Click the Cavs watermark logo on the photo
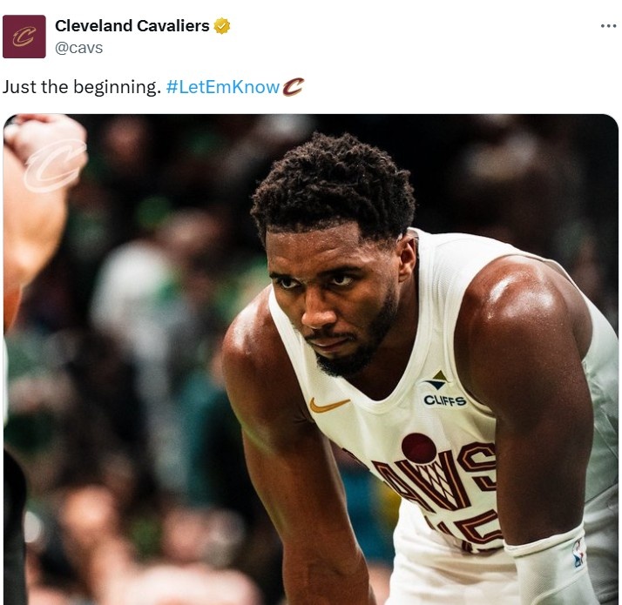 tap(54, 165)
